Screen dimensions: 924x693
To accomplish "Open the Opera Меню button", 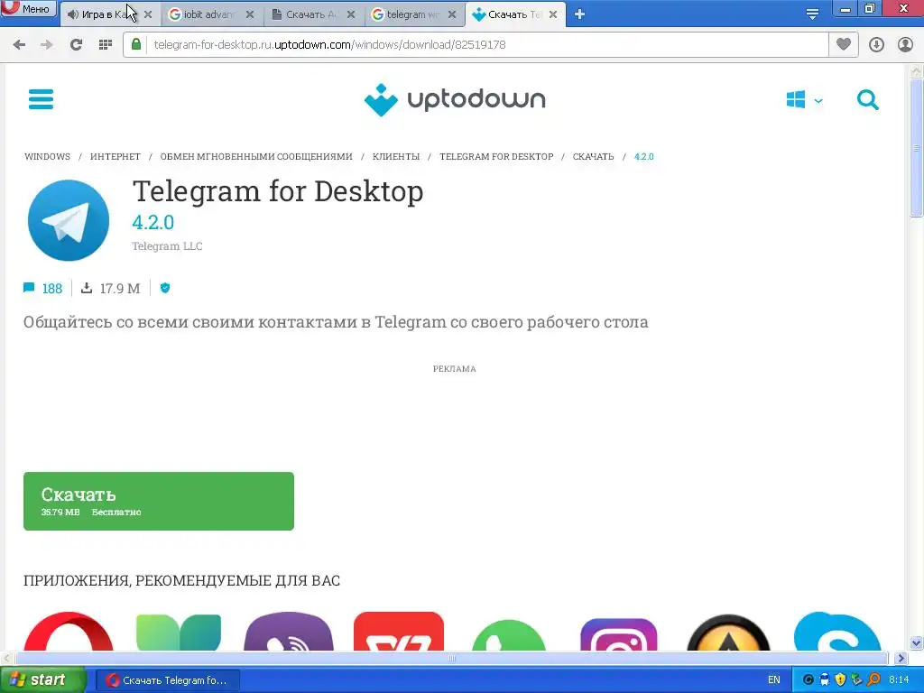I will (28, 9).
